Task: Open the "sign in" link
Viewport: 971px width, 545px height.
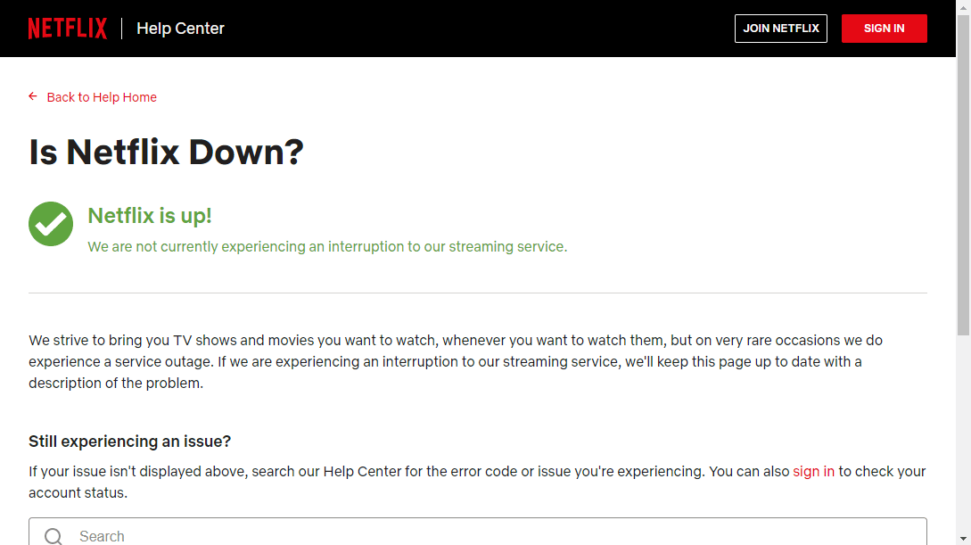Action: click(813, 471)
